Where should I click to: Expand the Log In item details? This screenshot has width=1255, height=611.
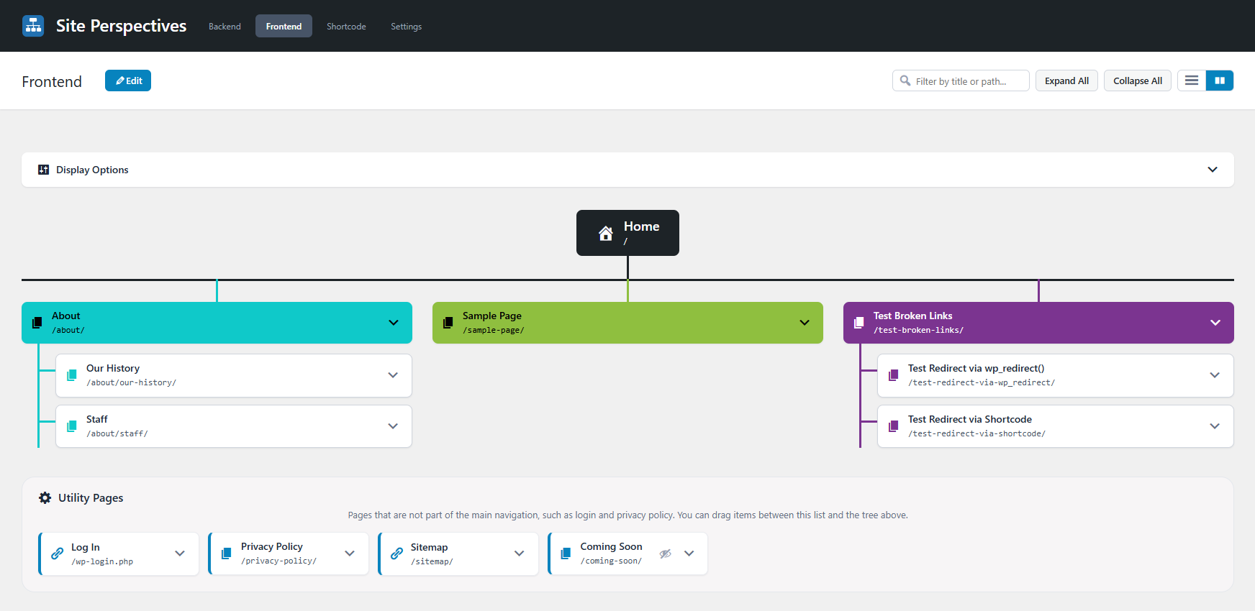pos(180,553)
